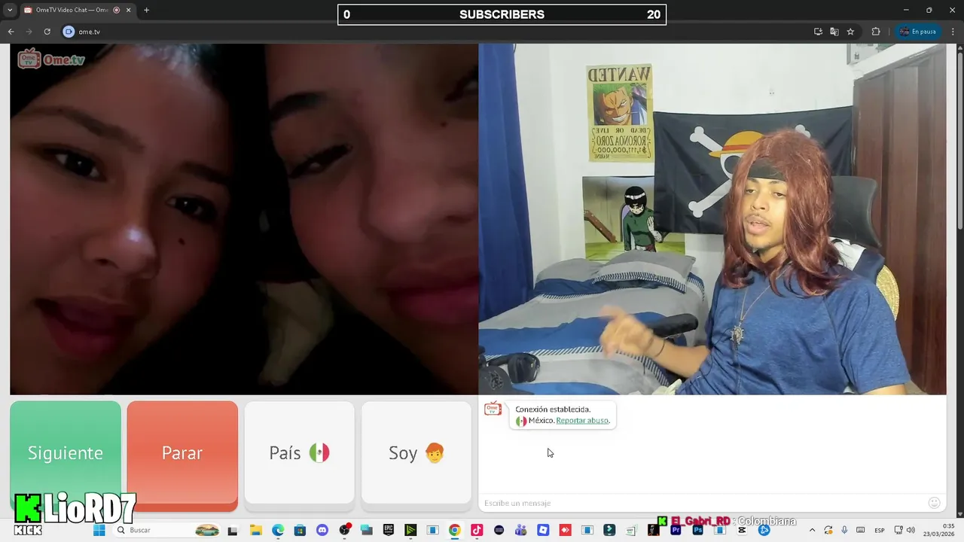Image resolution: width=964 pixels, height=542 pixels.
Task: Click the taskbar Buscar search box
Action: 167,530
